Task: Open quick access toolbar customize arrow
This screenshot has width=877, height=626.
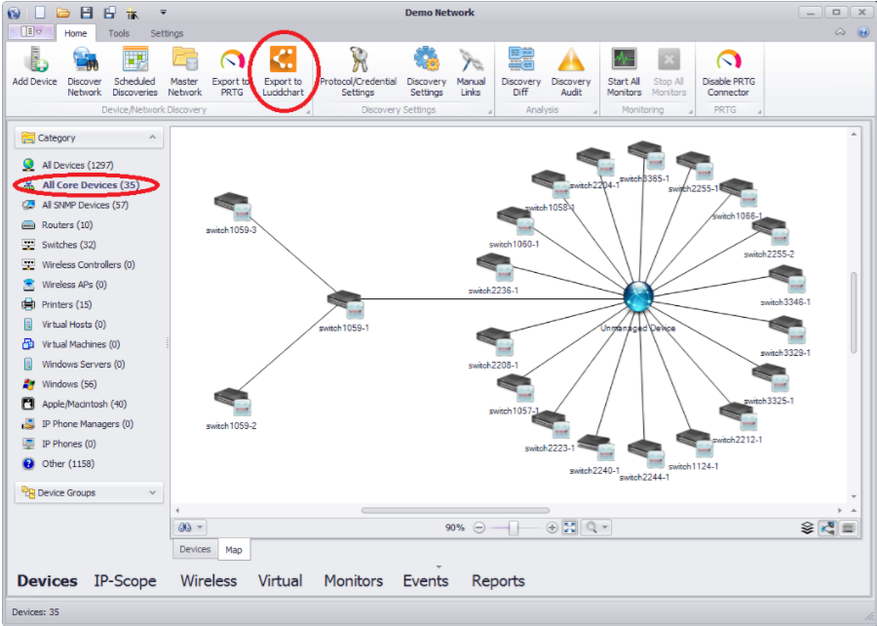Action: [x=163, y=12]
